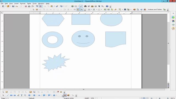176x99 pixels.
Task: Select the ring donut shape
Action: [x=53, y=40]
